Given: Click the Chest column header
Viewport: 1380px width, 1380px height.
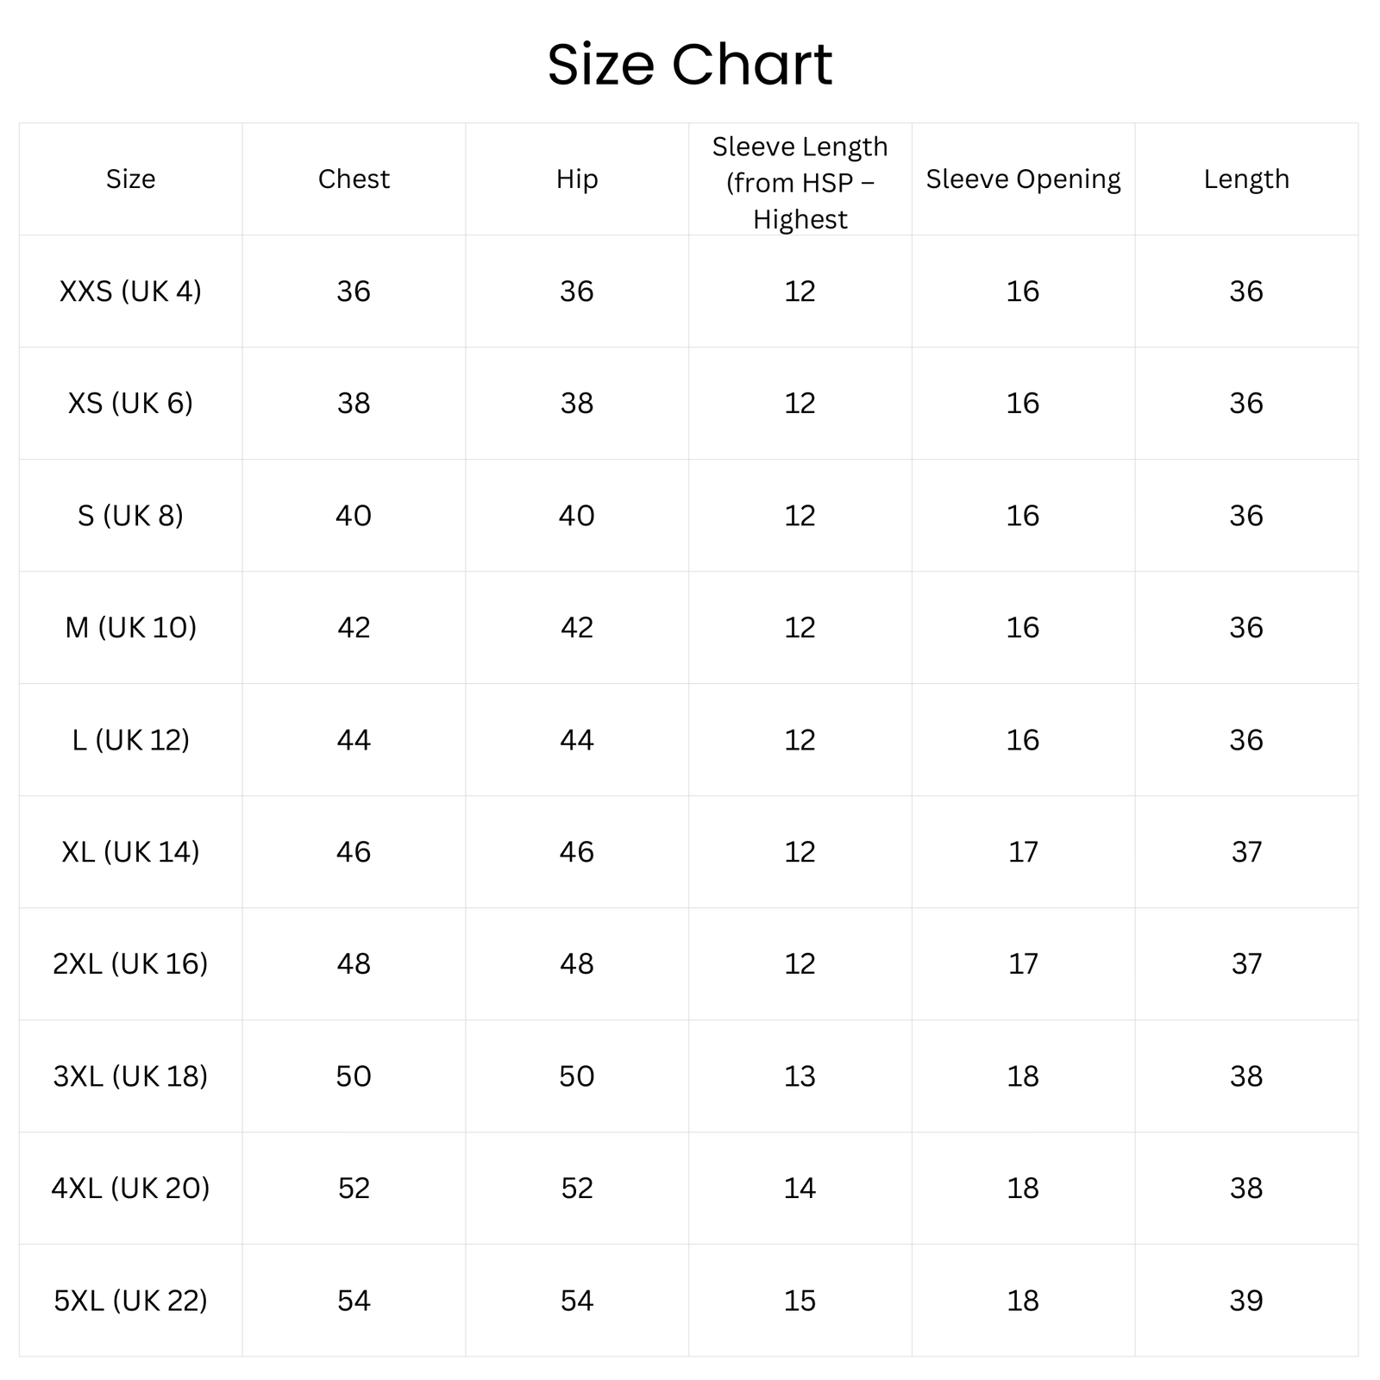Looking at the screenshot, I should [x=354, y=179].
